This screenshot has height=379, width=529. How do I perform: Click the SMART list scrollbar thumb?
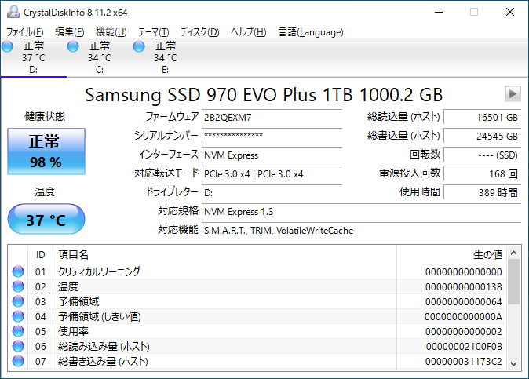(513, 282)
